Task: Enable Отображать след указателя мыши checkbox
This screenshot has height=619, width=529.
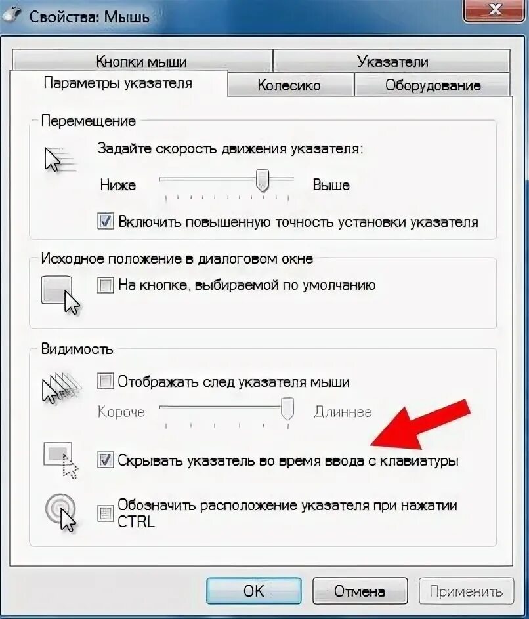Action: pyautogui.click(x=106, y=382)
